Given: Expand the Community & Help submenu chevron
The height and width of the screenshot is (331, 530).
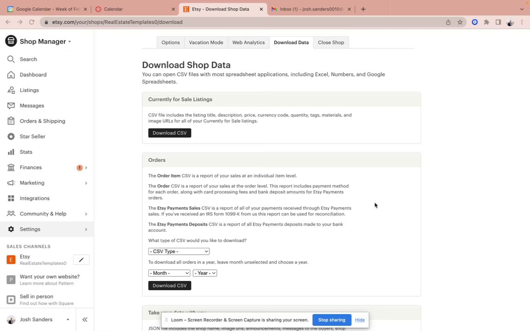Looking at the screenshot, I should 86,214.
